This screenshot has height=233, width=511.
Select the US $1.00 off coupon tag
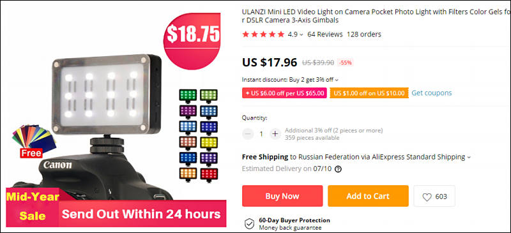click(x=369, y=93)
